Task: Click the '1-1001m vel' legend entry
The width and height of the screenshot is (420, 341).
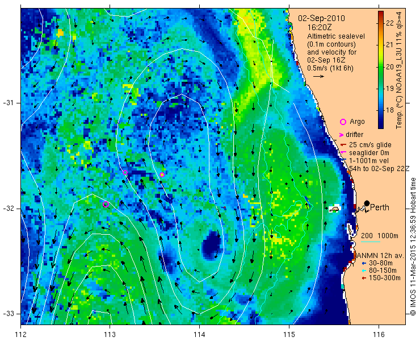Action: [x=369, y=161]
